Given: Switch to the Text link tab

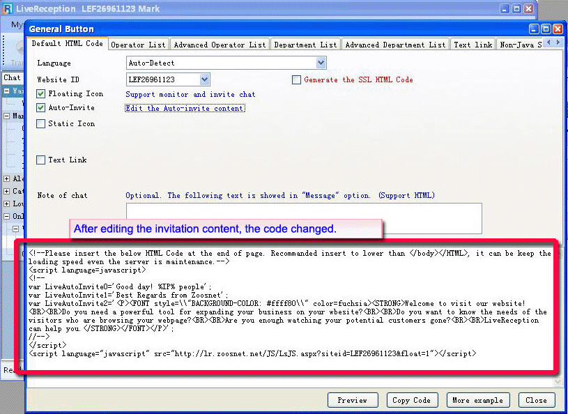Looking at the screenshot, I should click(x=473, y=45).
